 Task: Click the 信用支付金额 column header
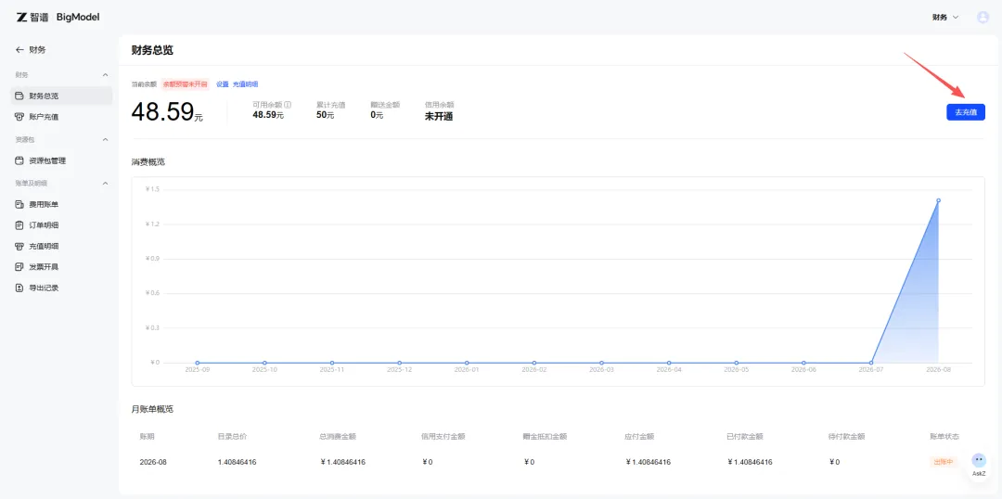pyautogui.click(x=443, y=436)
